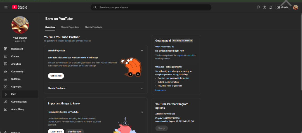Click Dismiss topic button
The height and width of the screenshot is (133, 302).
pos(75,131)
